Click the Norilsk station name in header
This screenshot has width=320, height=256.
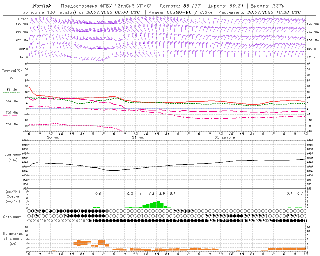coord(42,6)
